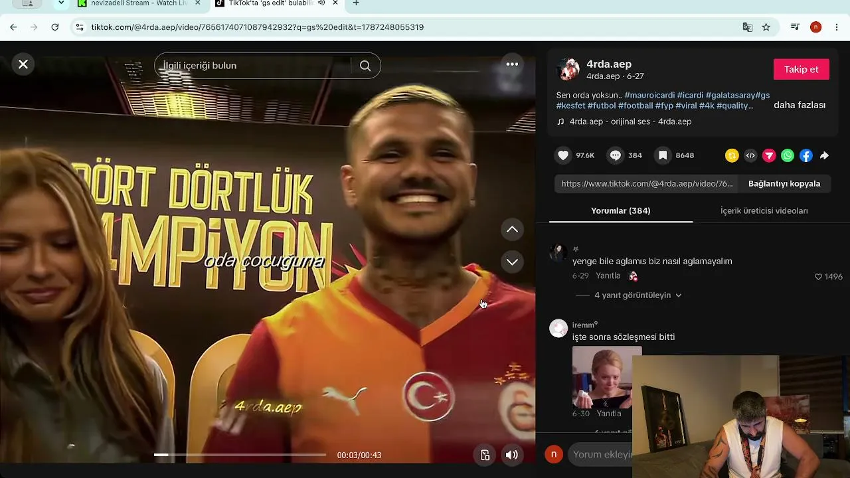
Task: Click the search magnifier icon in video
Action: point(365,66)
